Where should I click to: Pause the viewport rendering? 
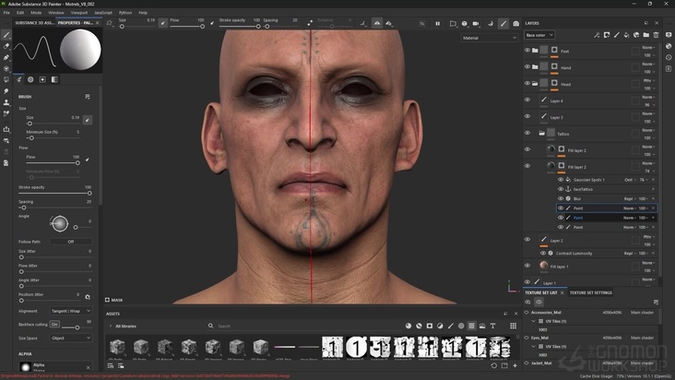437,24
